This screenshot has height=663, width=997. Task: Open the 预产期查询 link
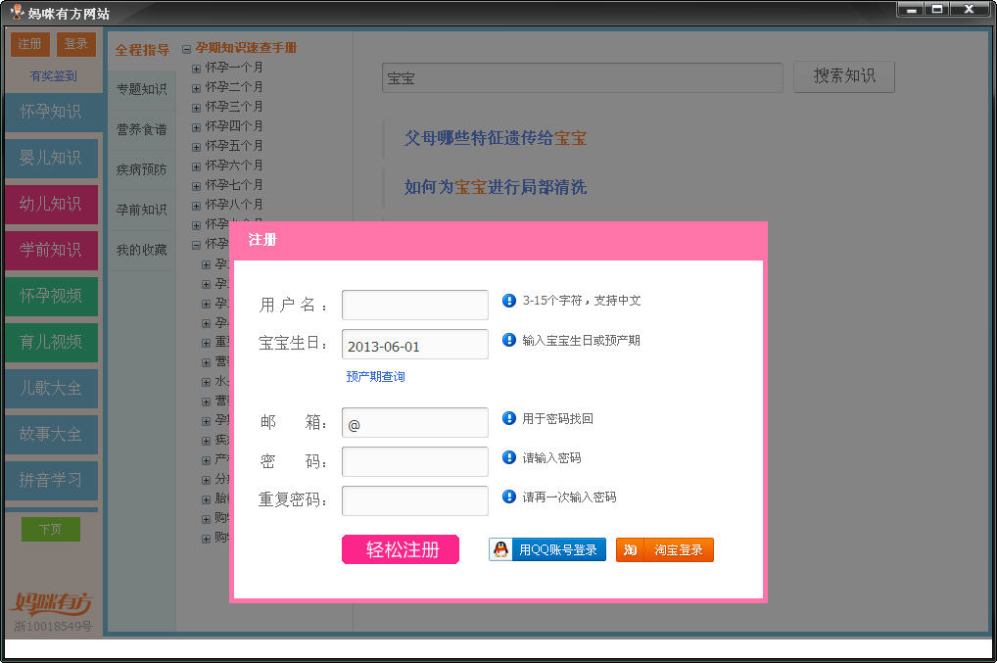[375, 377]
